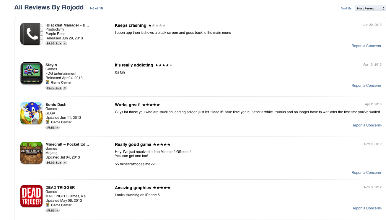Click Game Center icon under DEAD TRIGGER

click(x=48, y=205)
